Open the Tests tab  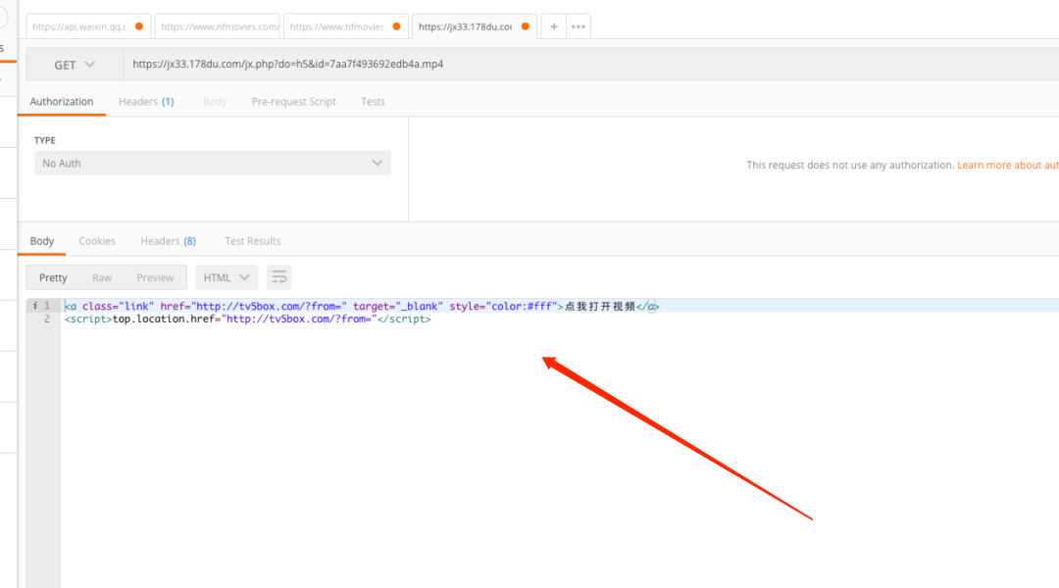[x=373, y=102]
